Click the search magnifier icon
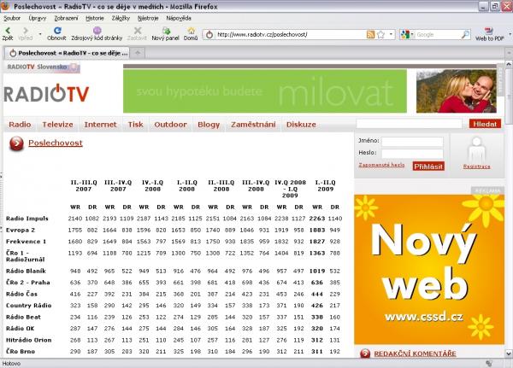 tap(465, 34)
